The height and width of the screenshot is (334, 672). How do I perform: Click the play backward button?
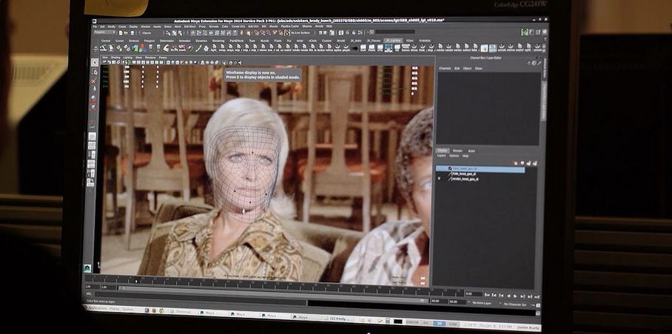coord(508,296)
